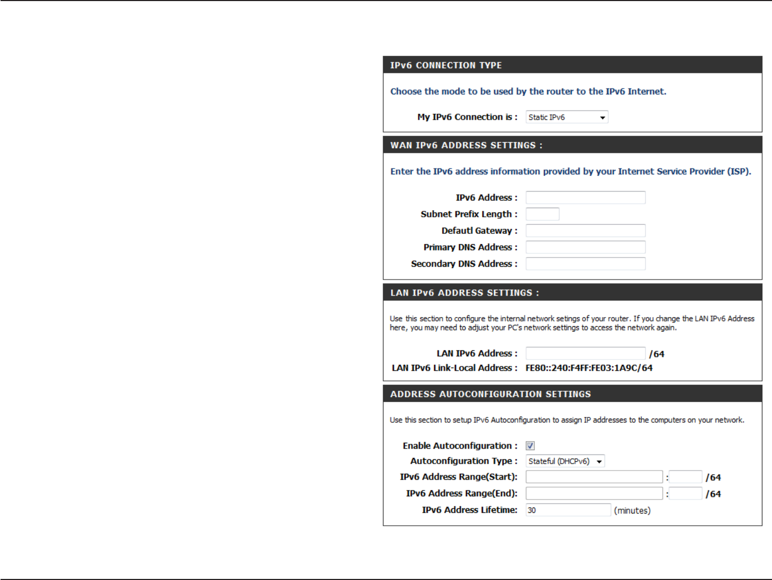Click the IPv6 Address Lifetime field
The width and height of the screenshot is (772, 580).
click(568, 510)
